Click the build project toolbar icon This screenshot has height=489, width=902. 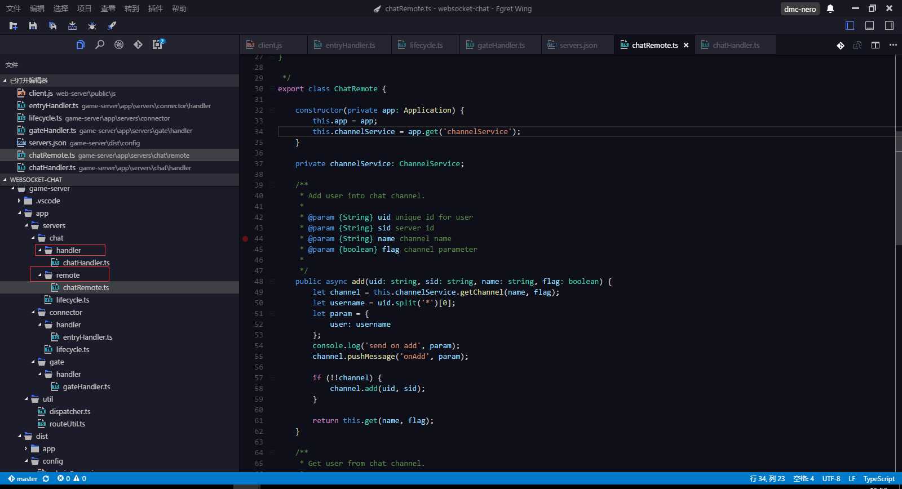coord(72,26)
